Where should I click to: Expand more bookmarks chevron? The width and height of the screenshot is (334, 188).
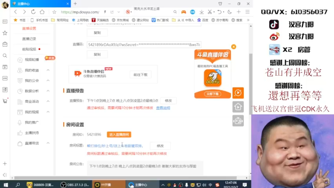point(248,20)
